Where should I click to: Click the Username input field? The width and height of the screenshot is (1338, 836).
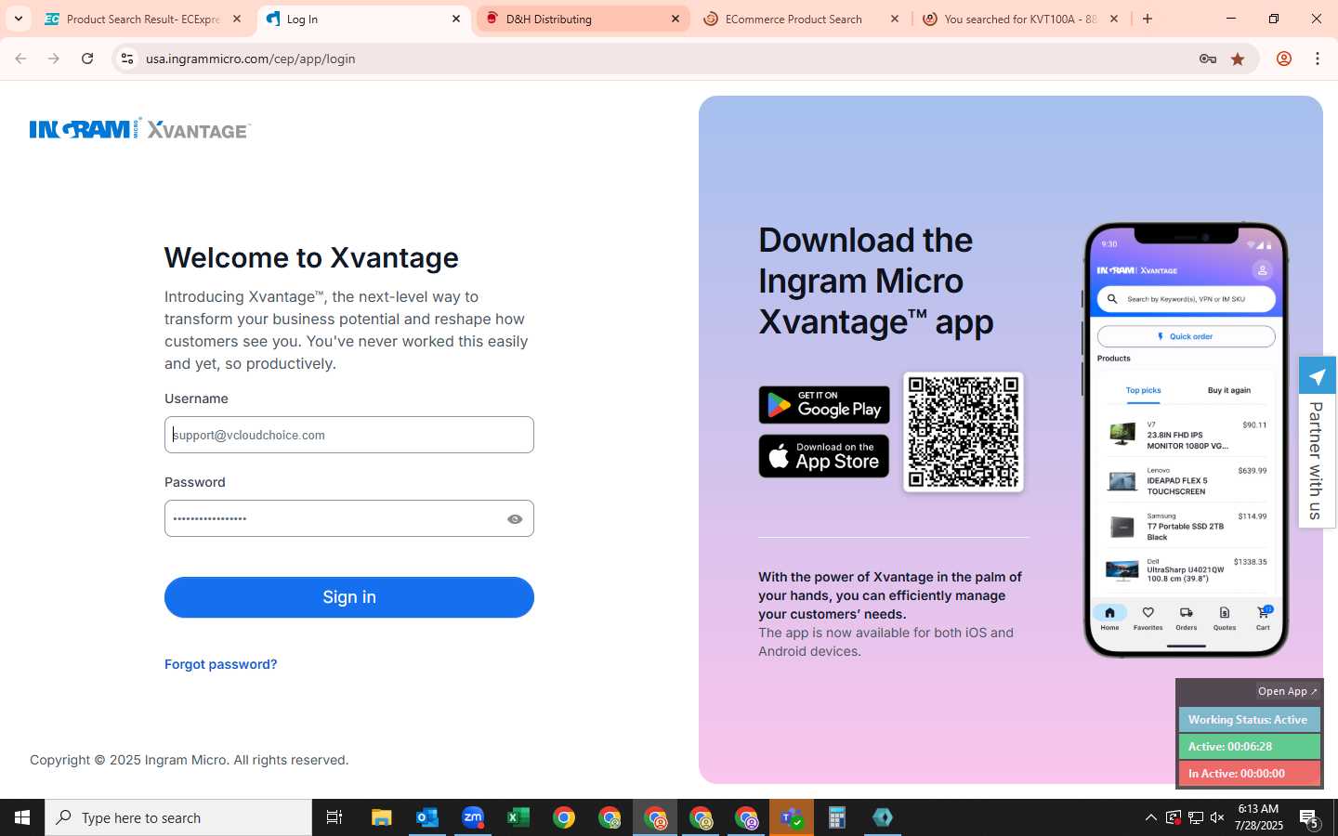(x=349, y=435)
